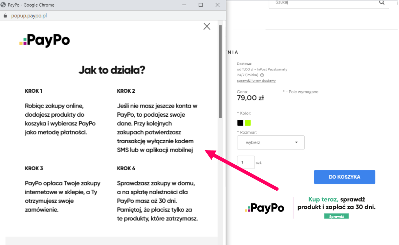
Task: Click the 'Jak to działa?' heading
Action: pyautogui.click(x=112, y=70)
